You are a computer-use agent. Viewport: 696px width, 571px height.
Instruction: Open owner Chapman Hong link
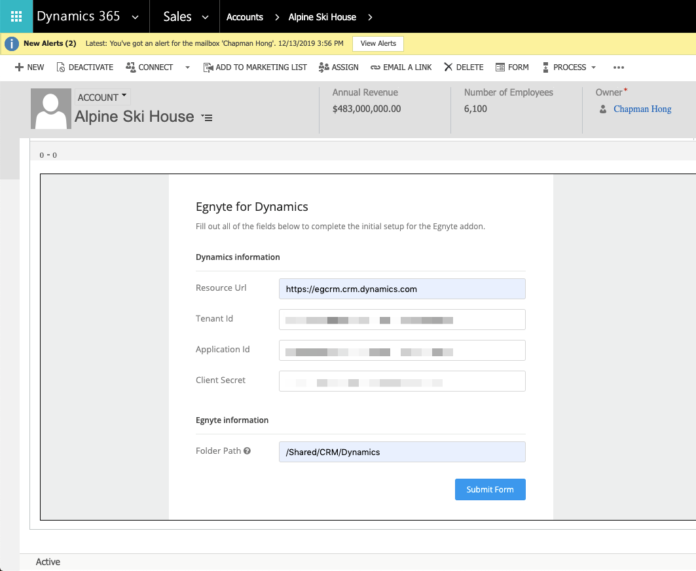pyautogui.click(x=642, y=109)
